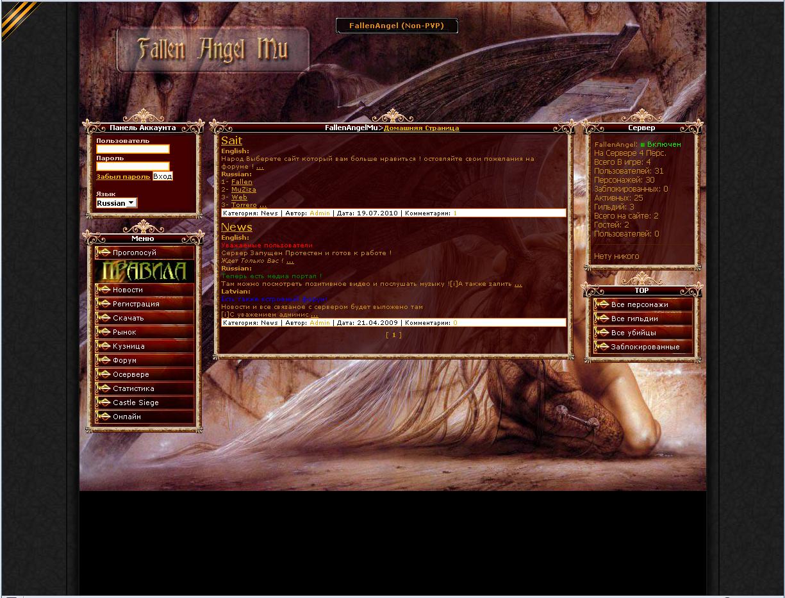Click the arrow icon beside Все гильдии
Screen dimensions: 785x598
[x=602, y=319]
